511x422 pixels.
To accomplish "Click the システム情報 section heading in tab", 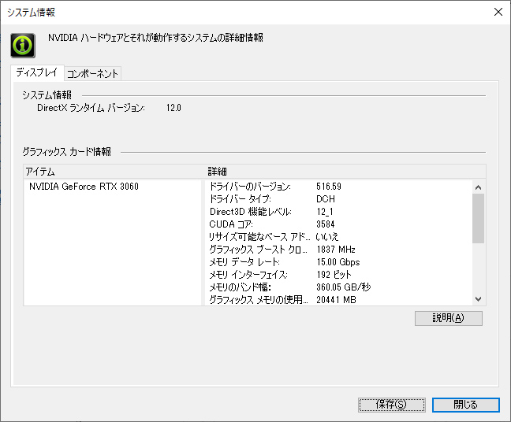I will coord(47,95).
